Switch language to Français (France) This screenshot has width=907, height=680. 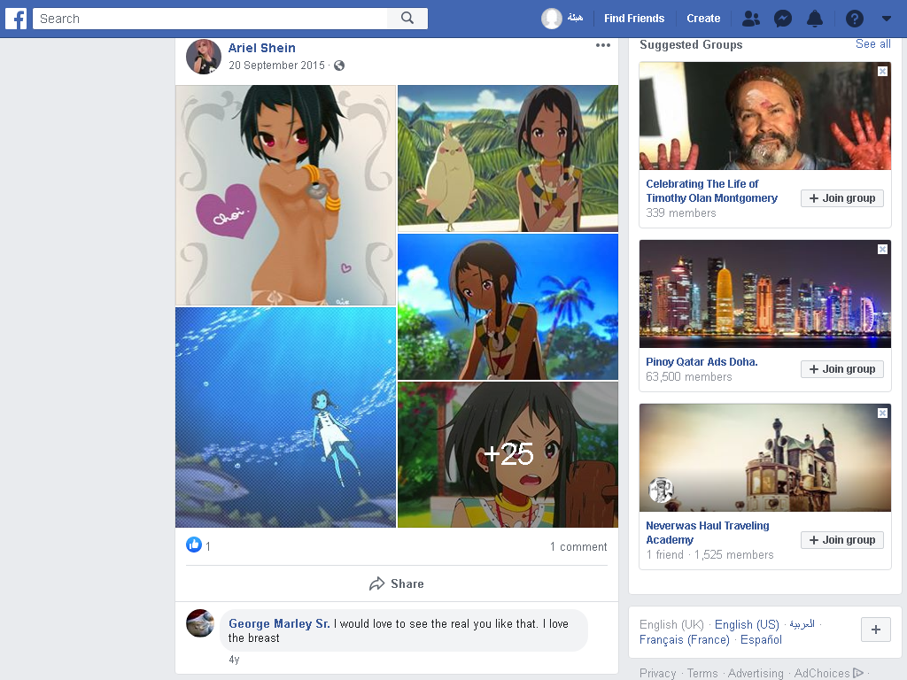pos(685,639)
